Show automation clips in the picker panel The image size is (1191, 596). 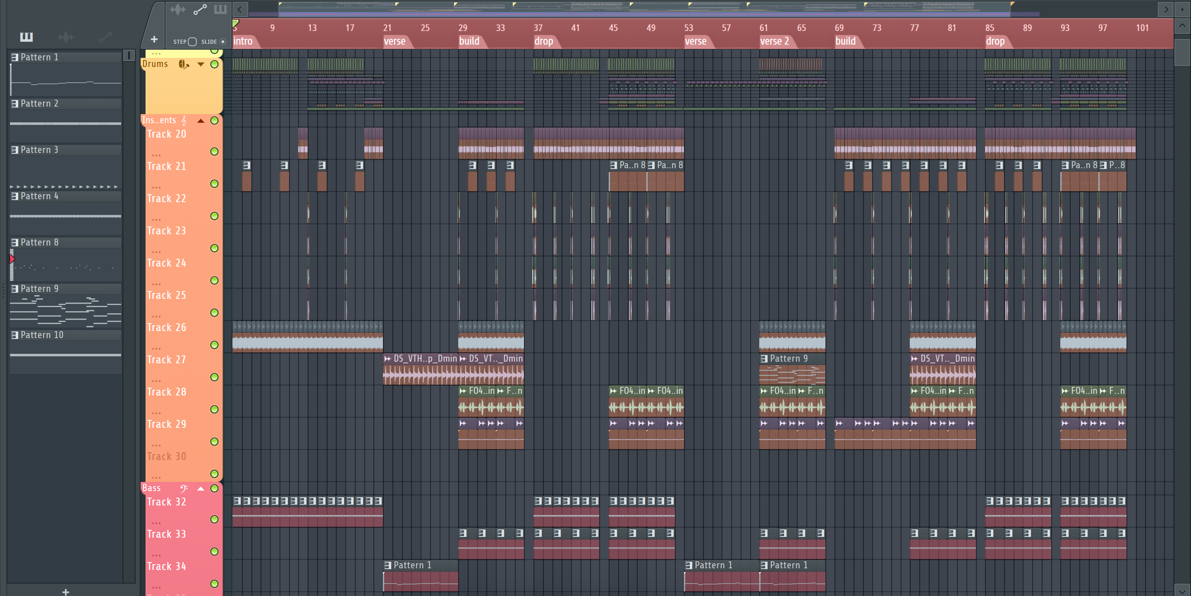click(105, 37)
